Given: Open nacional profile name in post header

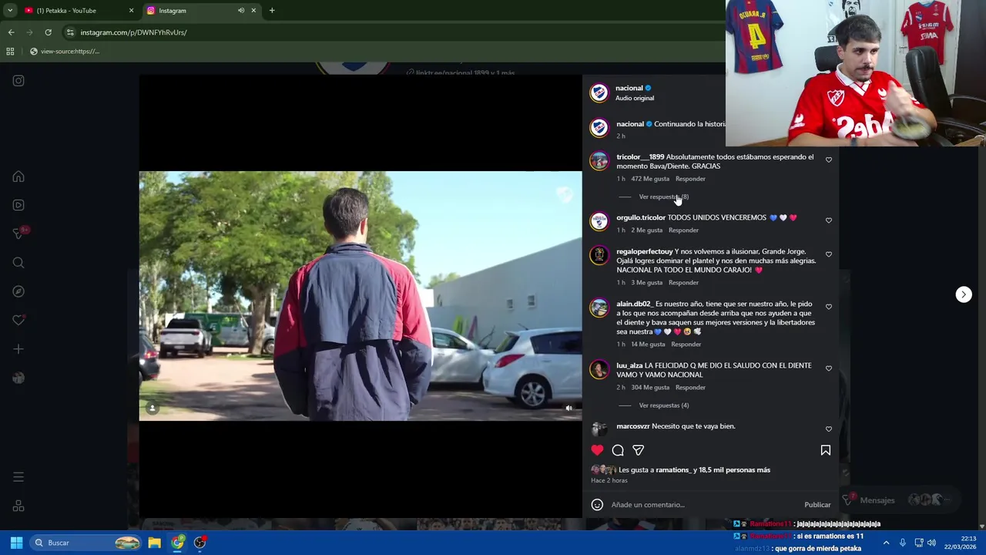Looking at the screenshot, I should [629, 88].
